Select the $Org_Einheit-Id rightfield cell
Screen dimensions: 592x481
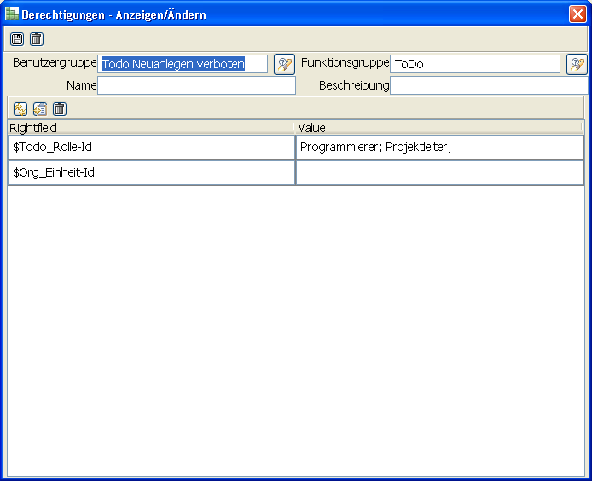coord(151,173)
